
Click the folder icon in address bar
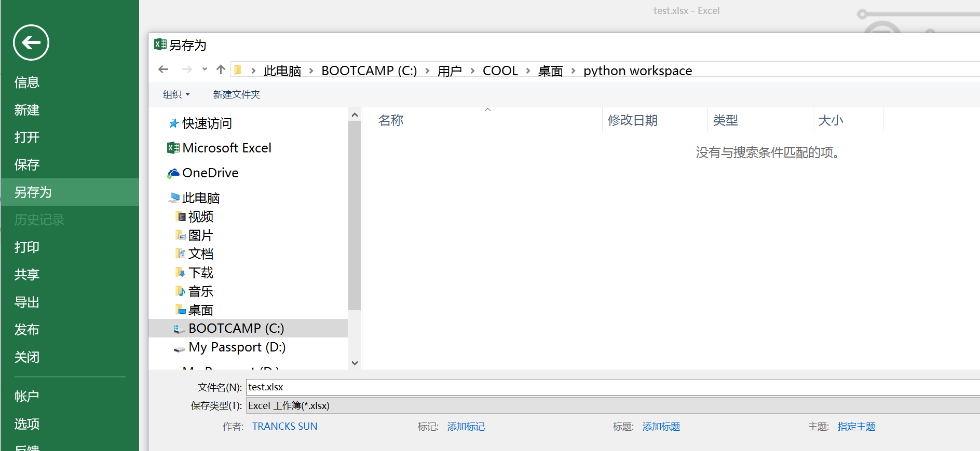238,70
